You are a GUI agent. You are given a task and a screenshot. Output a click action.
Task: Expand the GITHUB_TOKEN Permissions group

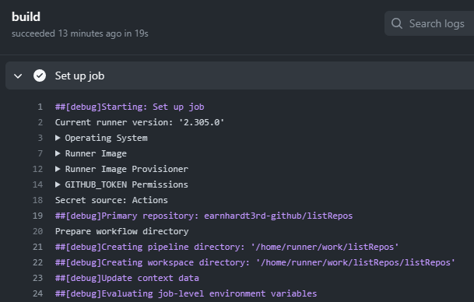pos(121,184)
